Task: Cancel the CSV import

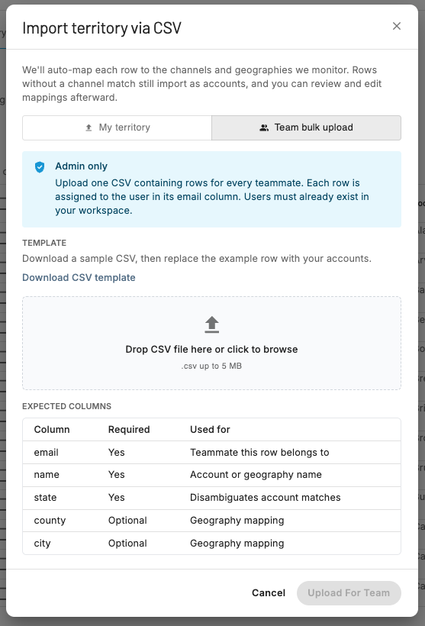Action: (268, 593)
